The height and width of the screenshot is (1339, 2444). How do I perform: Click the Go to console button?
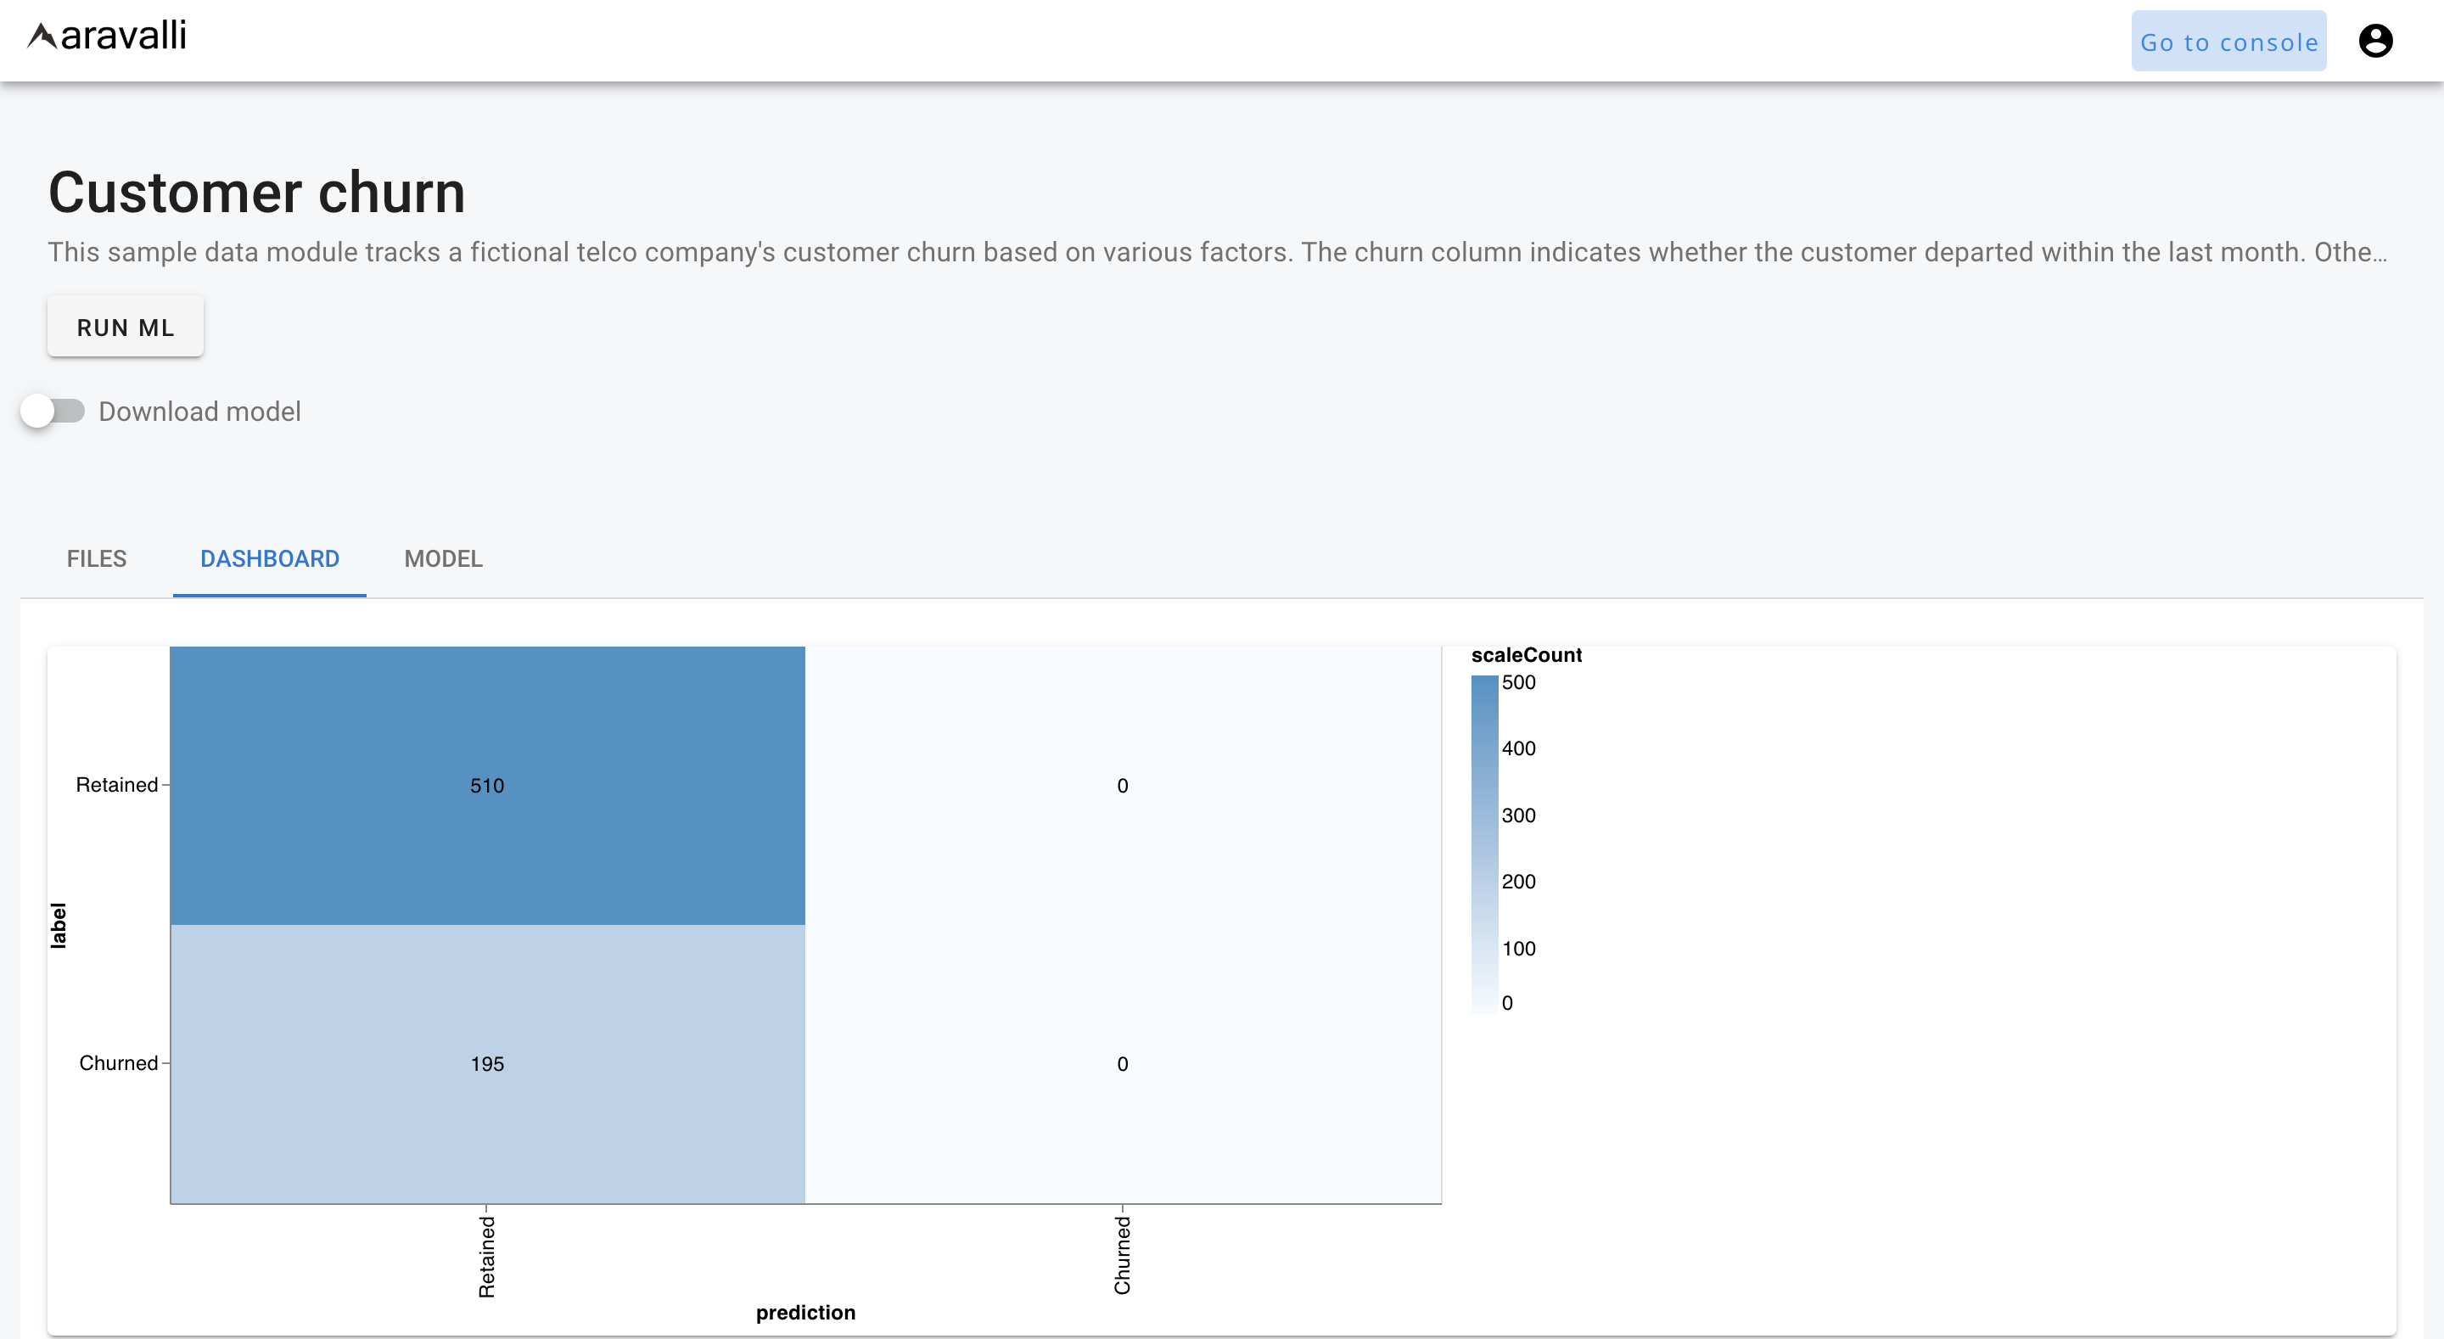pyautogui.click(x=2228, y=42)
